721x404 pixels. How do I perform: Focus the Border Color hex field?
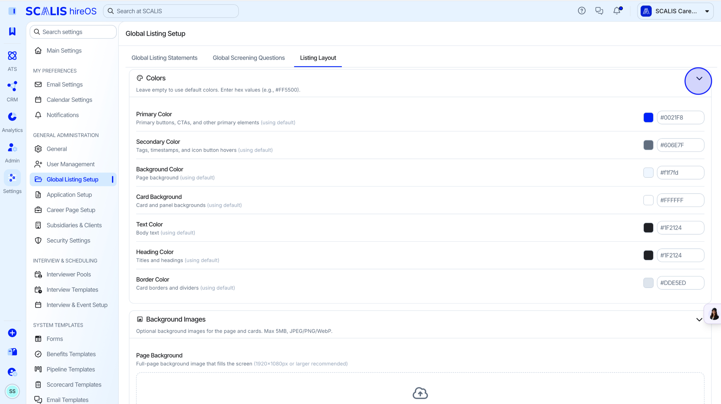pos(680,283)
